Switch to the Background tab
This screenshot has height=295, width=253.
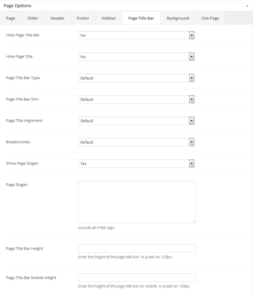(178, 18)
